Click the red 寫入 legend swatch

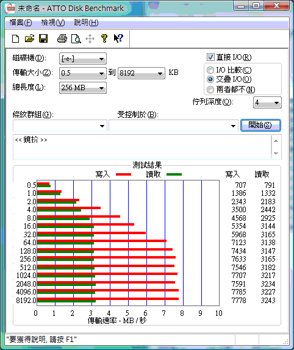[x=123, y=174]
